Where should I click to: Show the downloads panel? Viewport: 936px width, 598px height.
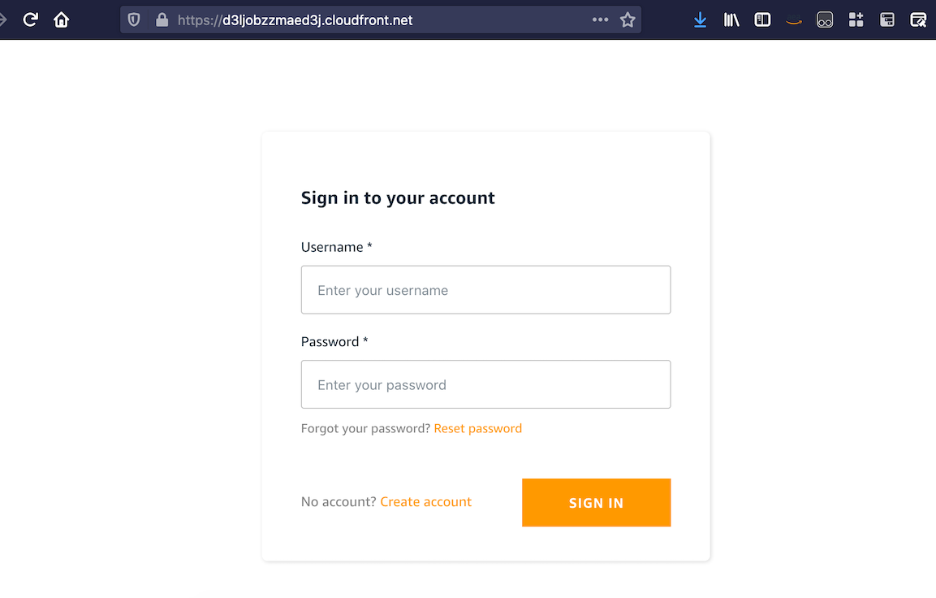[700, 20]
